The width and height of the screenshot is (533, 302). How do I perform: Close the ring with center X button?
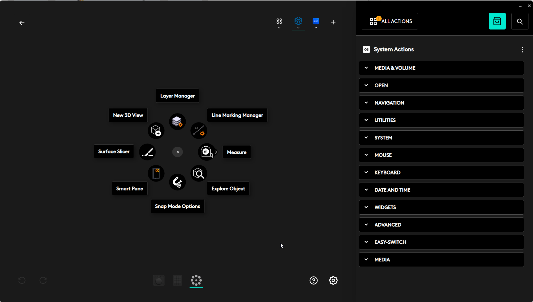coord(177,152)
